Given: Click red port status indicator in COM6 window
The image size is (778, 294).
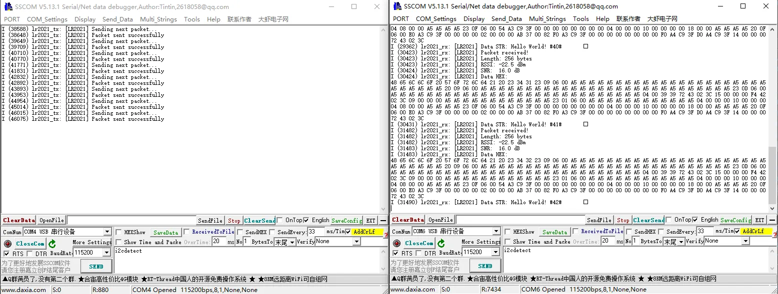Looking at the screenshot, I should click(396, 243).
